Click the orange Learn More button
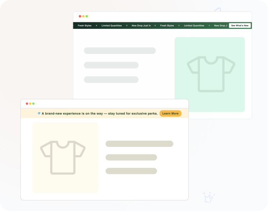 (x=170, y=113)
